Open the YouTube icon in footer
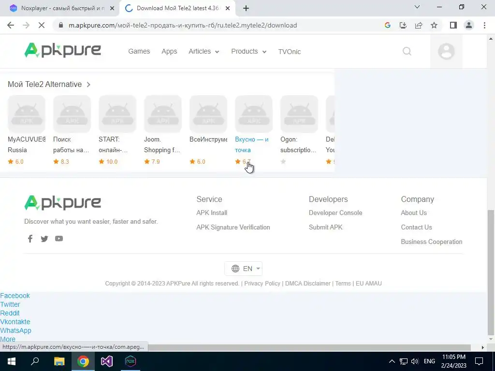 pyautogui.click(x=59, y=239)
